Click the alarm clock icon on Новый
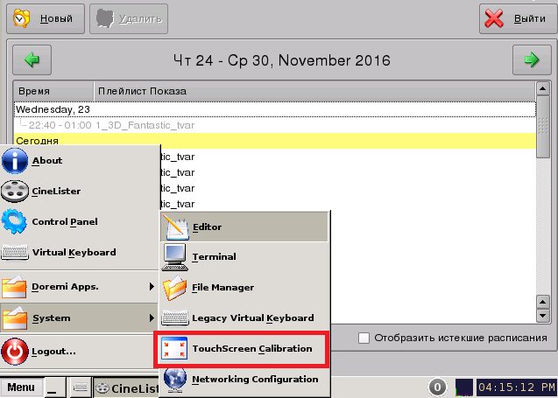The image size is (558, 398). click(x=21, y=18)
